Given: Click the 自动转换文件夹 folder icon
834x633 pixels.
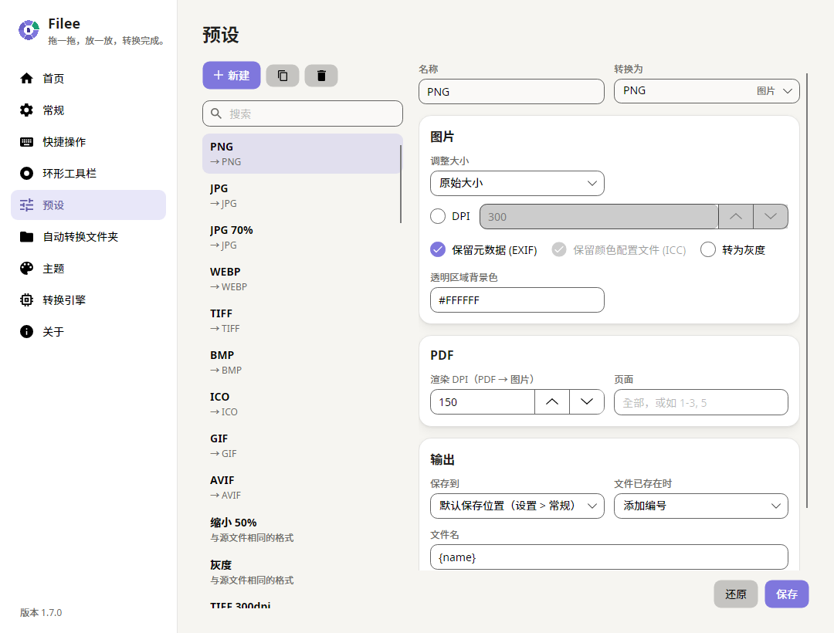Looking at the screenshot, I should pos(26,236).
